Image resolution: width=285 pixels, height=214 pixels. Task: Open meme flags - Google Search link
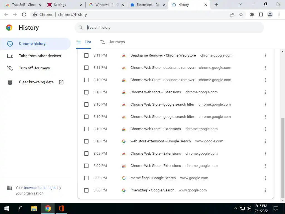click(153, 178)
